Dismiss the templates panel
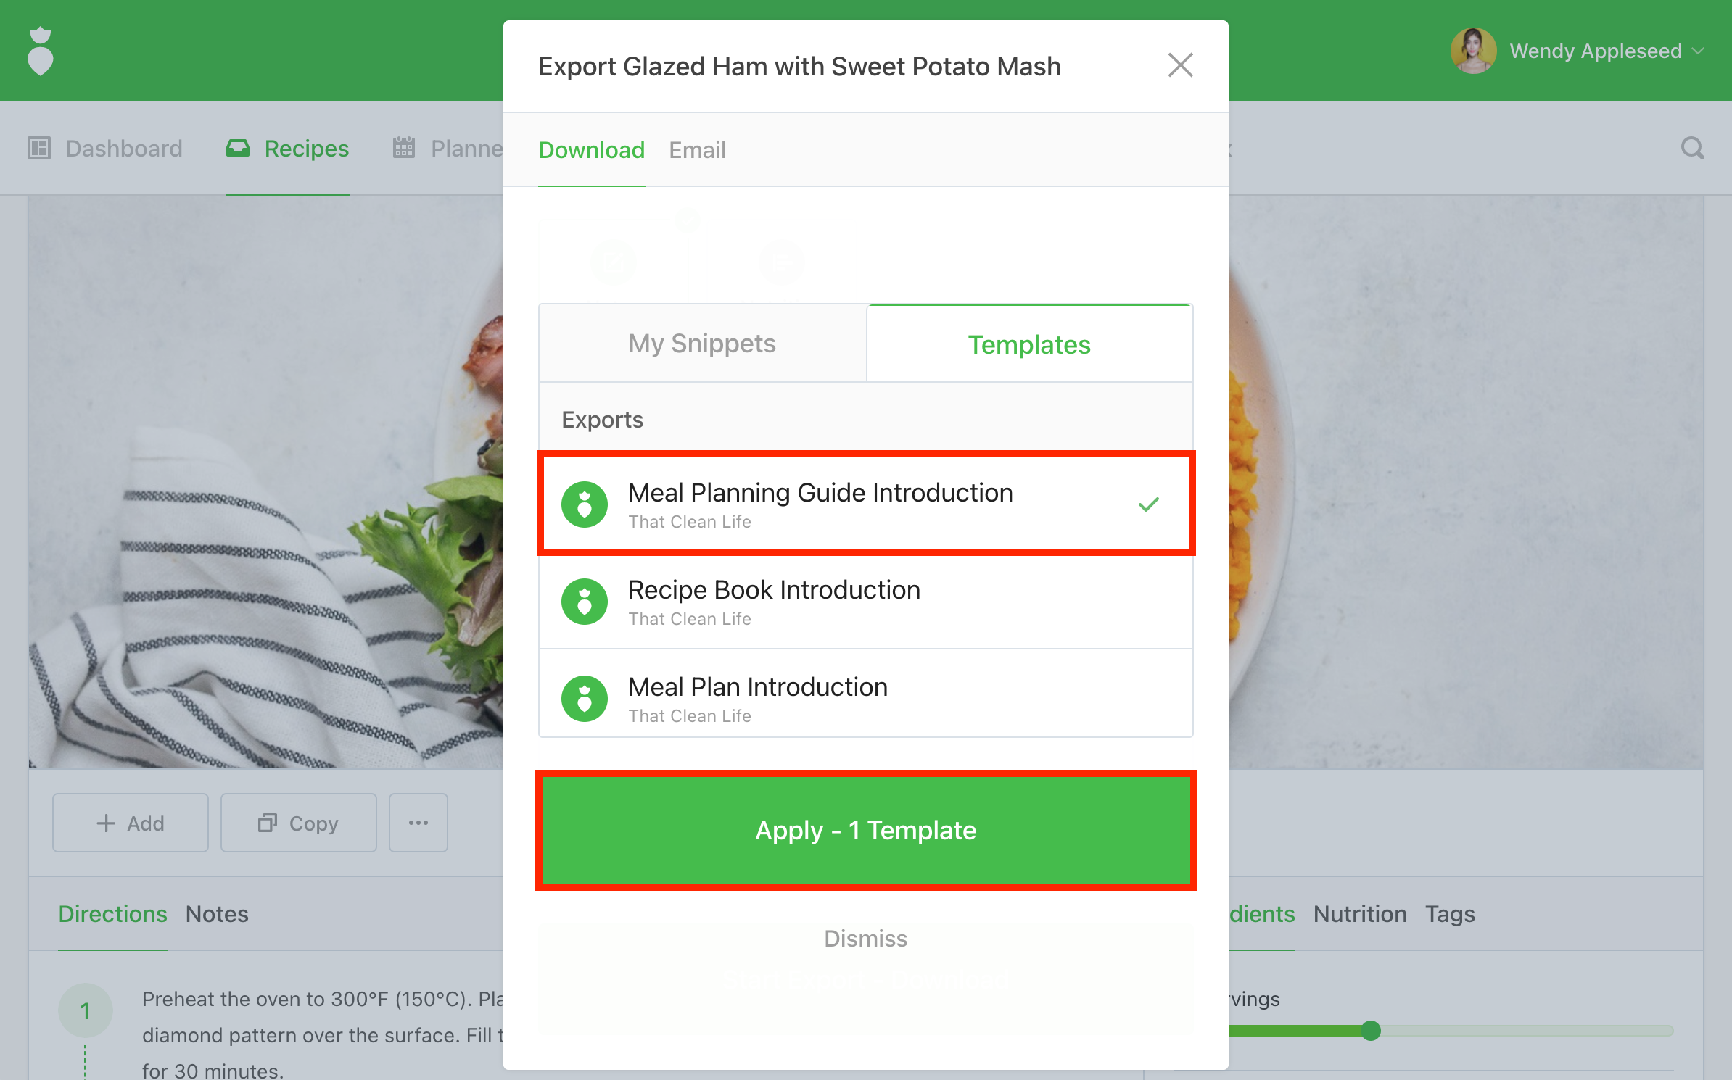Viewport: 1732px width, 1080px height. 866,939
